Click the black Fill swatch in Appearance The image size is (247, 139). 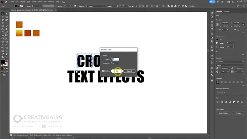[x=217, y=40]
